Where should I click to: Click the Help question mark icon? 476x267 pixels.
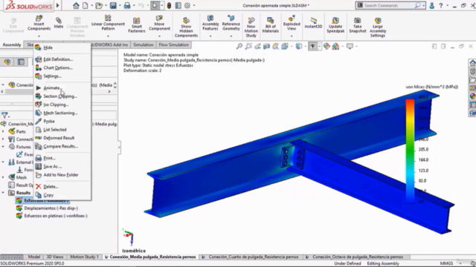pyautogui.click(x=441, y=5)
